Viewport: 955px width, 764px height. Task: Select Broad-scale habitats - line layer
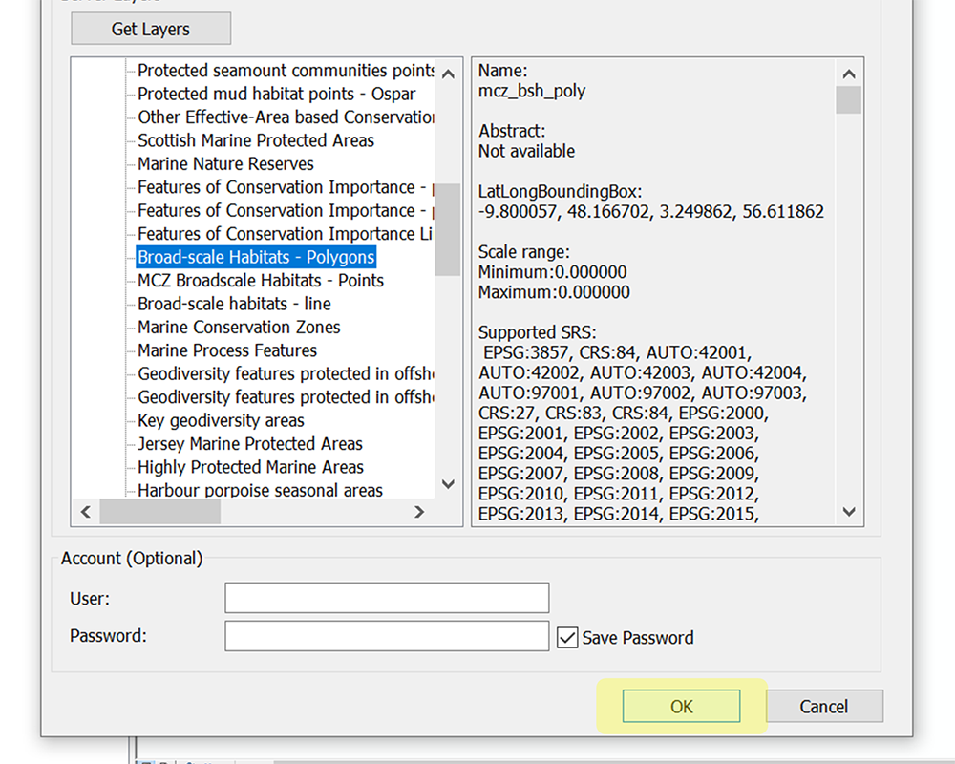[232, 304]
